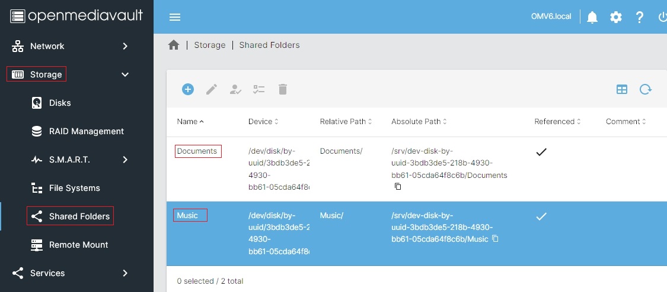The width and height of the screenshot is (667, 292).
Task: Go to RAID Management
Action: 86,131
